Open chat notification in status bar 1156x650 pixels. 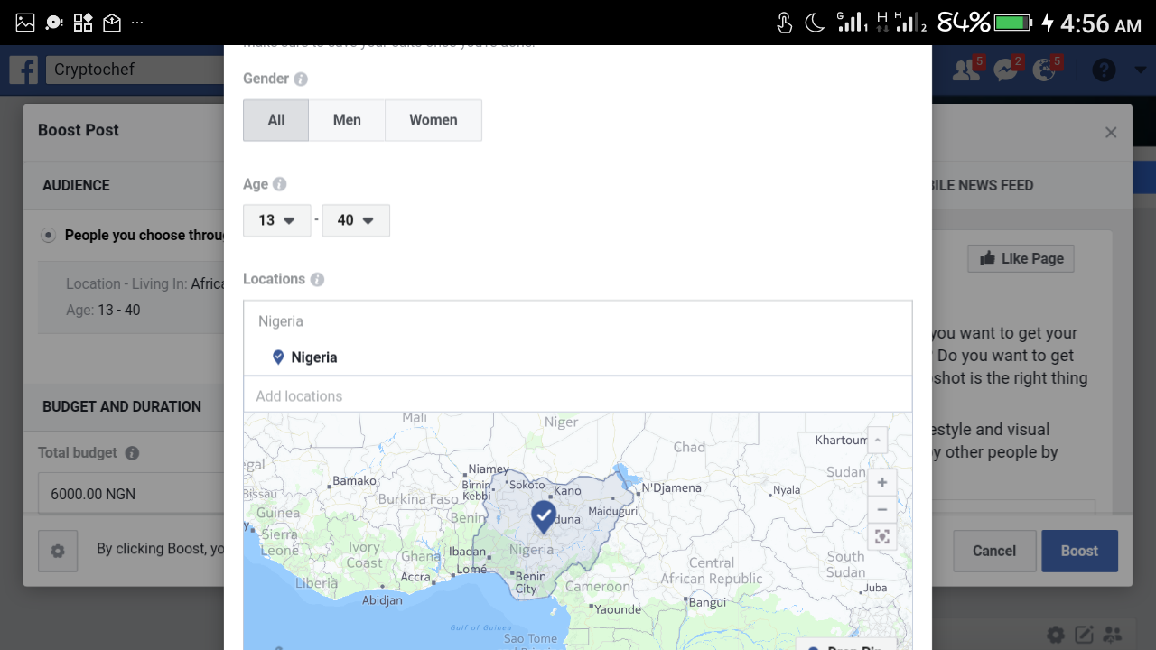(54, 23)
